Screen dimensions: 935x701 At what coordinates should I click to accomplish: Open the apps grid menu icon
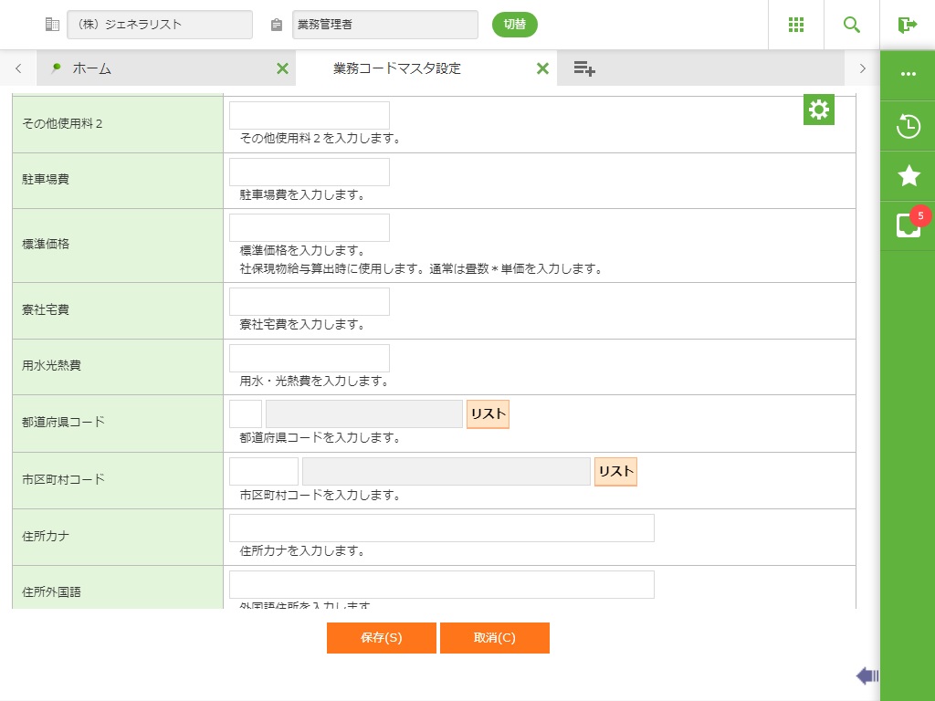click(x=795, y=25)
